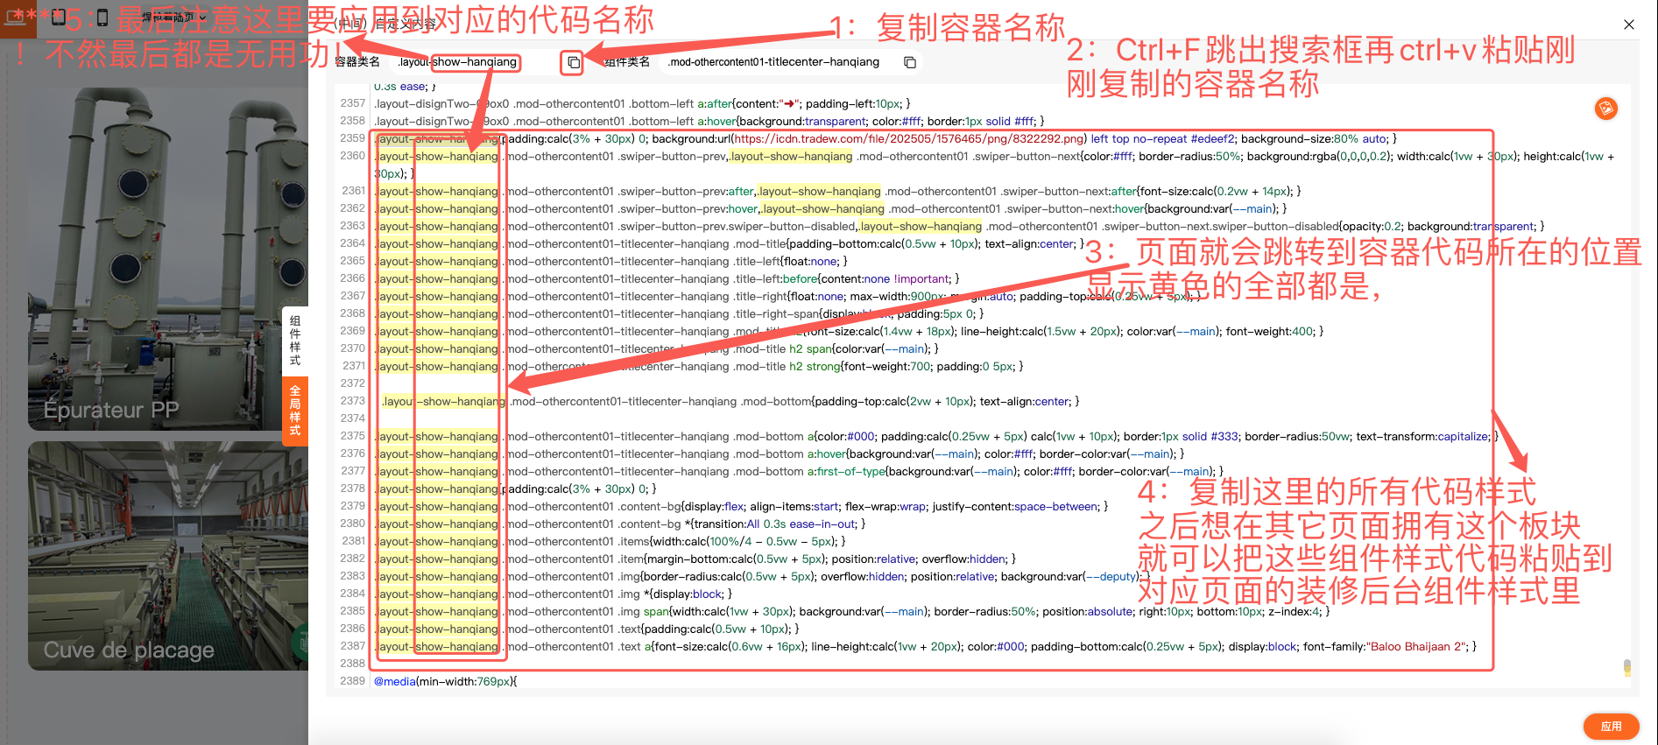Close the style editor dialog
Screen dimensions: 1658x745
[x=1628, y=25]
